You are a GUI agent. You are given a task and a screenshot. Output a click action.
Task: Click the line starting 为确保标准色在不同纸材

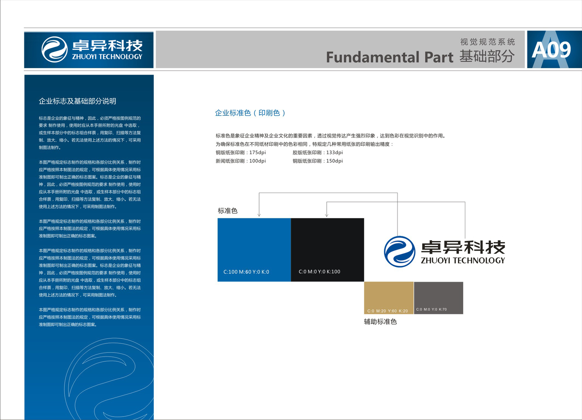pos(305,144)
